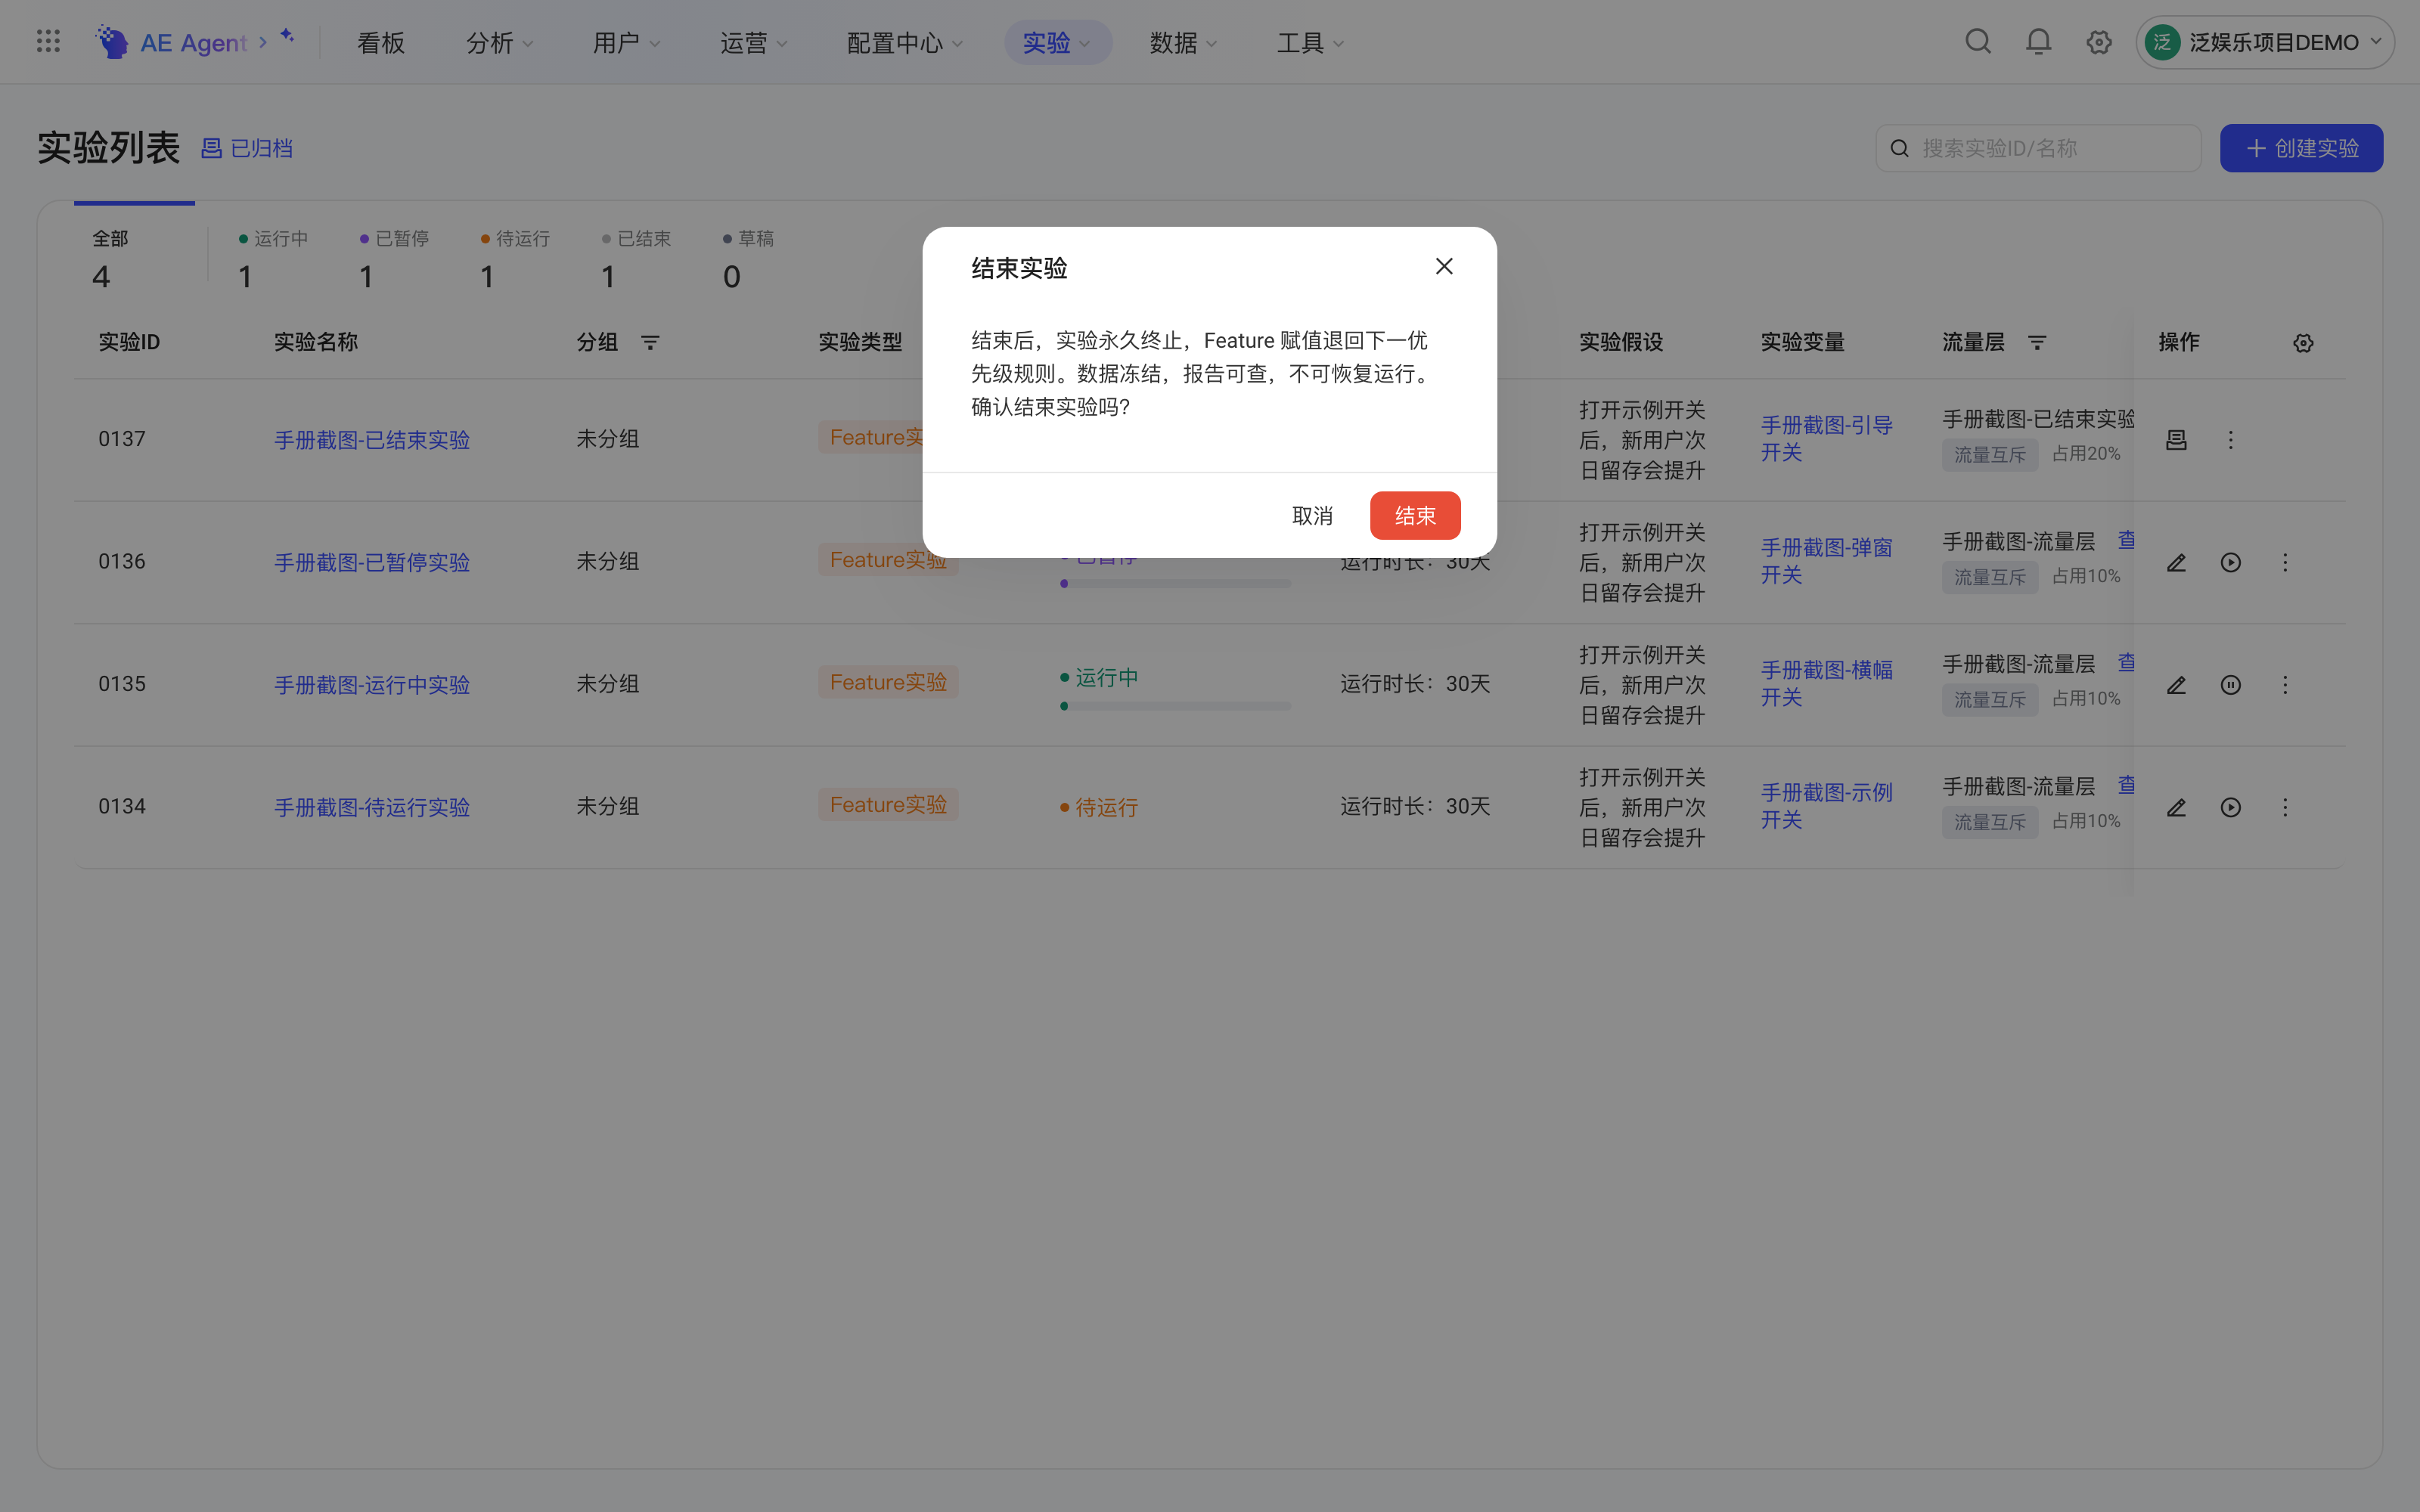Open table column settings gear icon
Viewport: 2420px width, 1512px height.
[2303, 343]
